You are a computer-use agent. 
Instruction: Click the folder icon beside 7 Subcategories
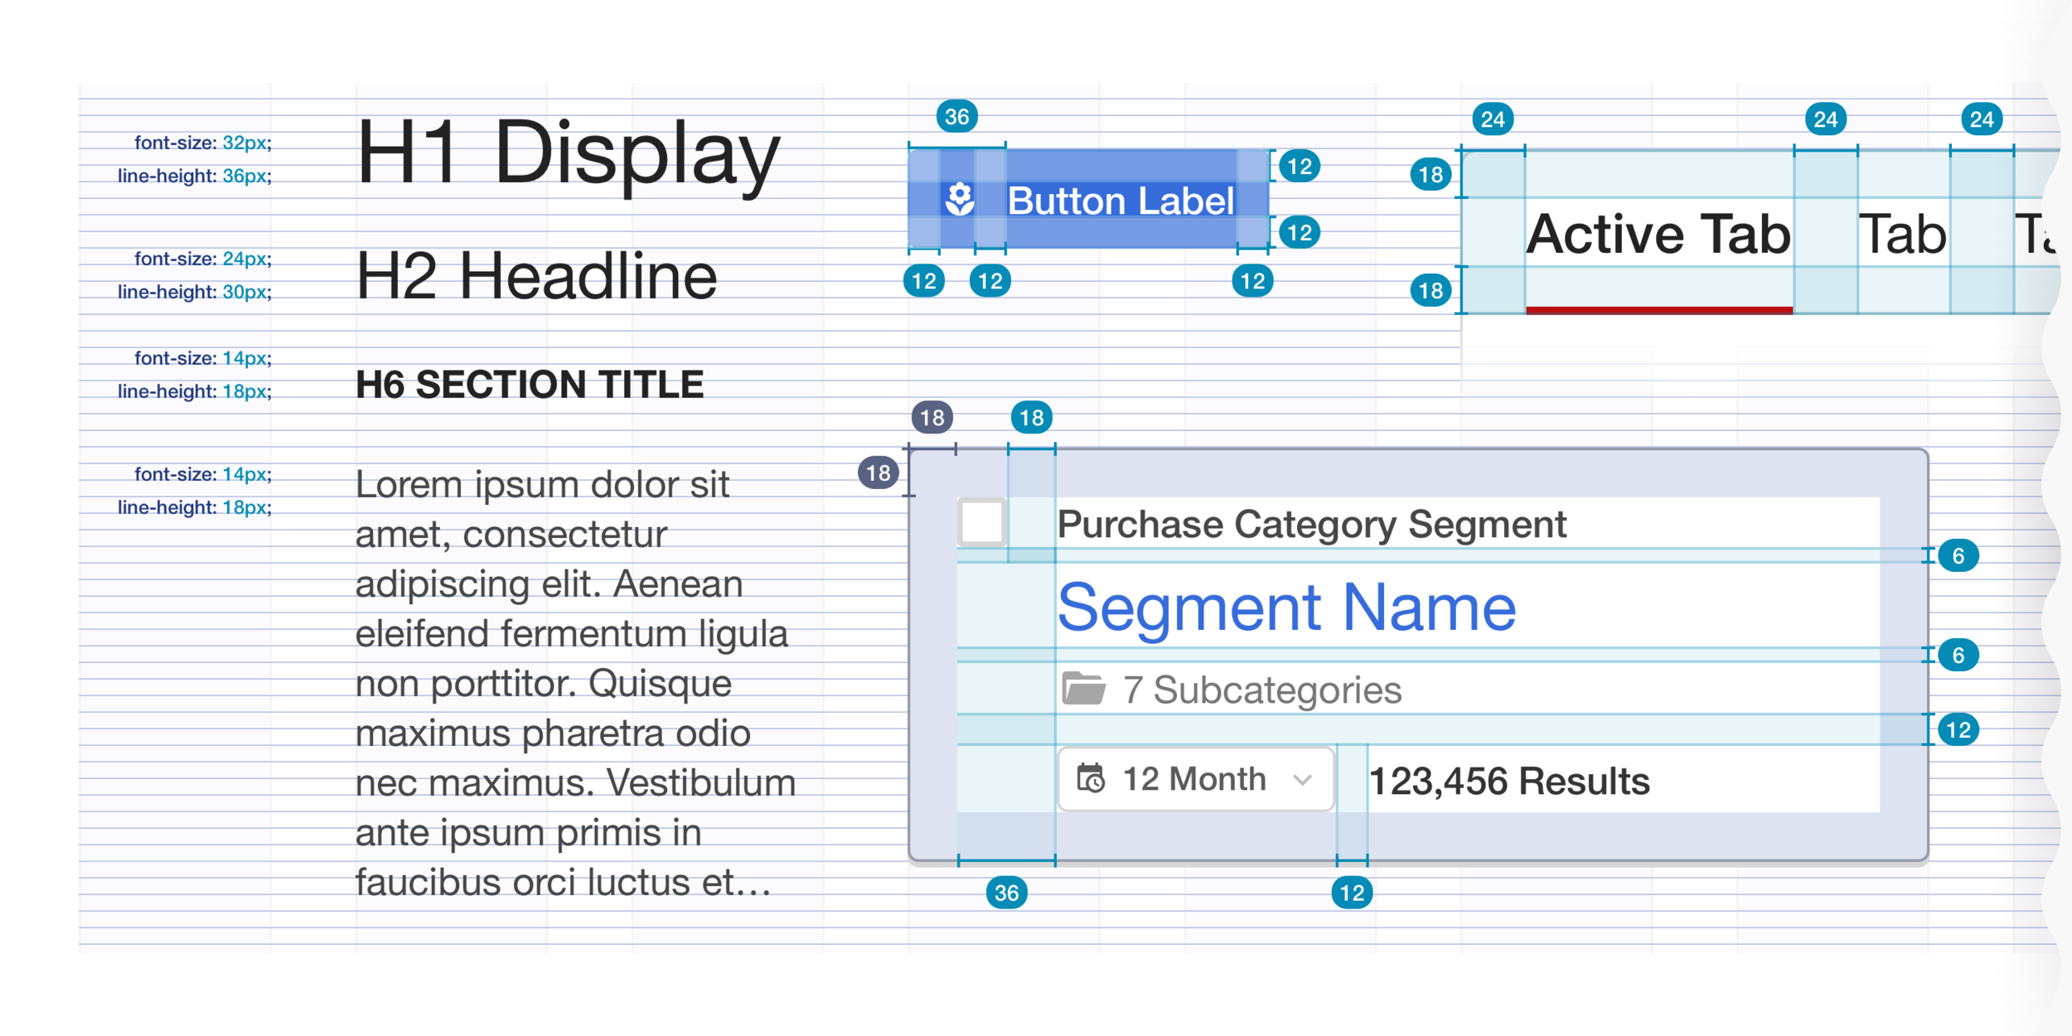[x=1083, y=689]
